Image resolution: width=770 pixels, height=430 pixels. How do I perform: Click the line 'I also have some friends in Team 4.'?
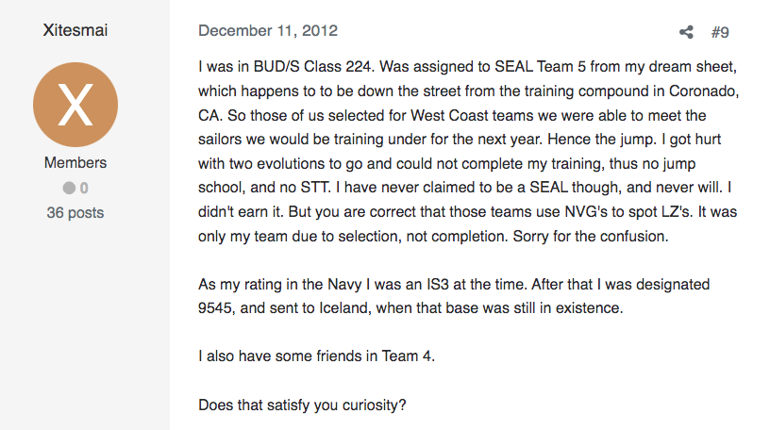(316, 356)
